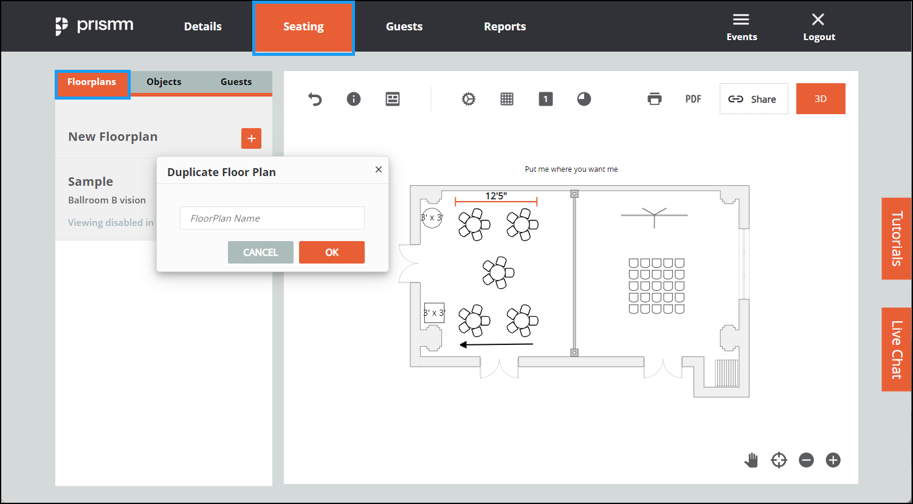Print the current floorplan
The width and height of the screenshot is (913, 504).
coord(655,98)
